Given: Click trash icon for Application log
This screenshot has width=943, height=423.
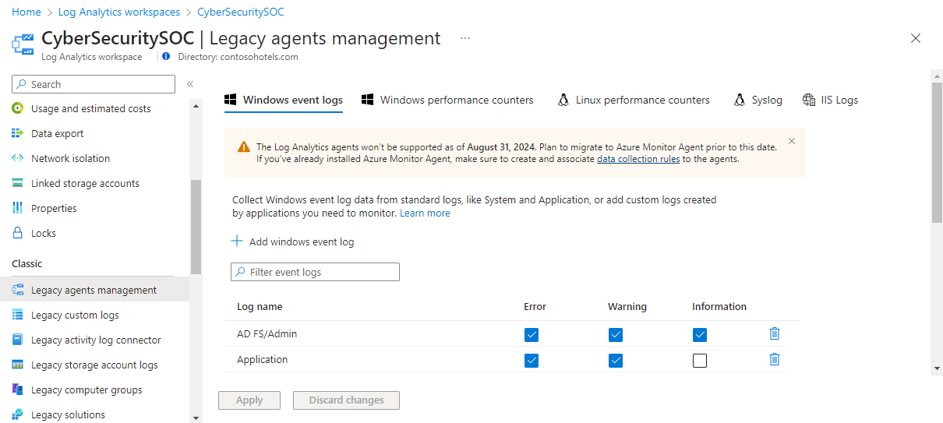Looking at the screenshot, I should (774, 360).
